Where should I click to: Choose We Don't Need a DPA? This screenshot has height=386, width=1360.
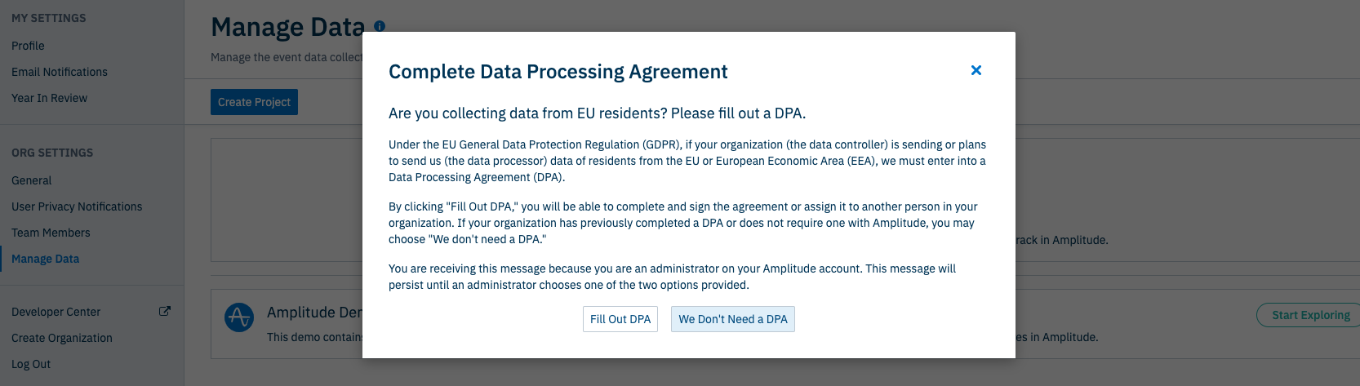coord(733,319)
